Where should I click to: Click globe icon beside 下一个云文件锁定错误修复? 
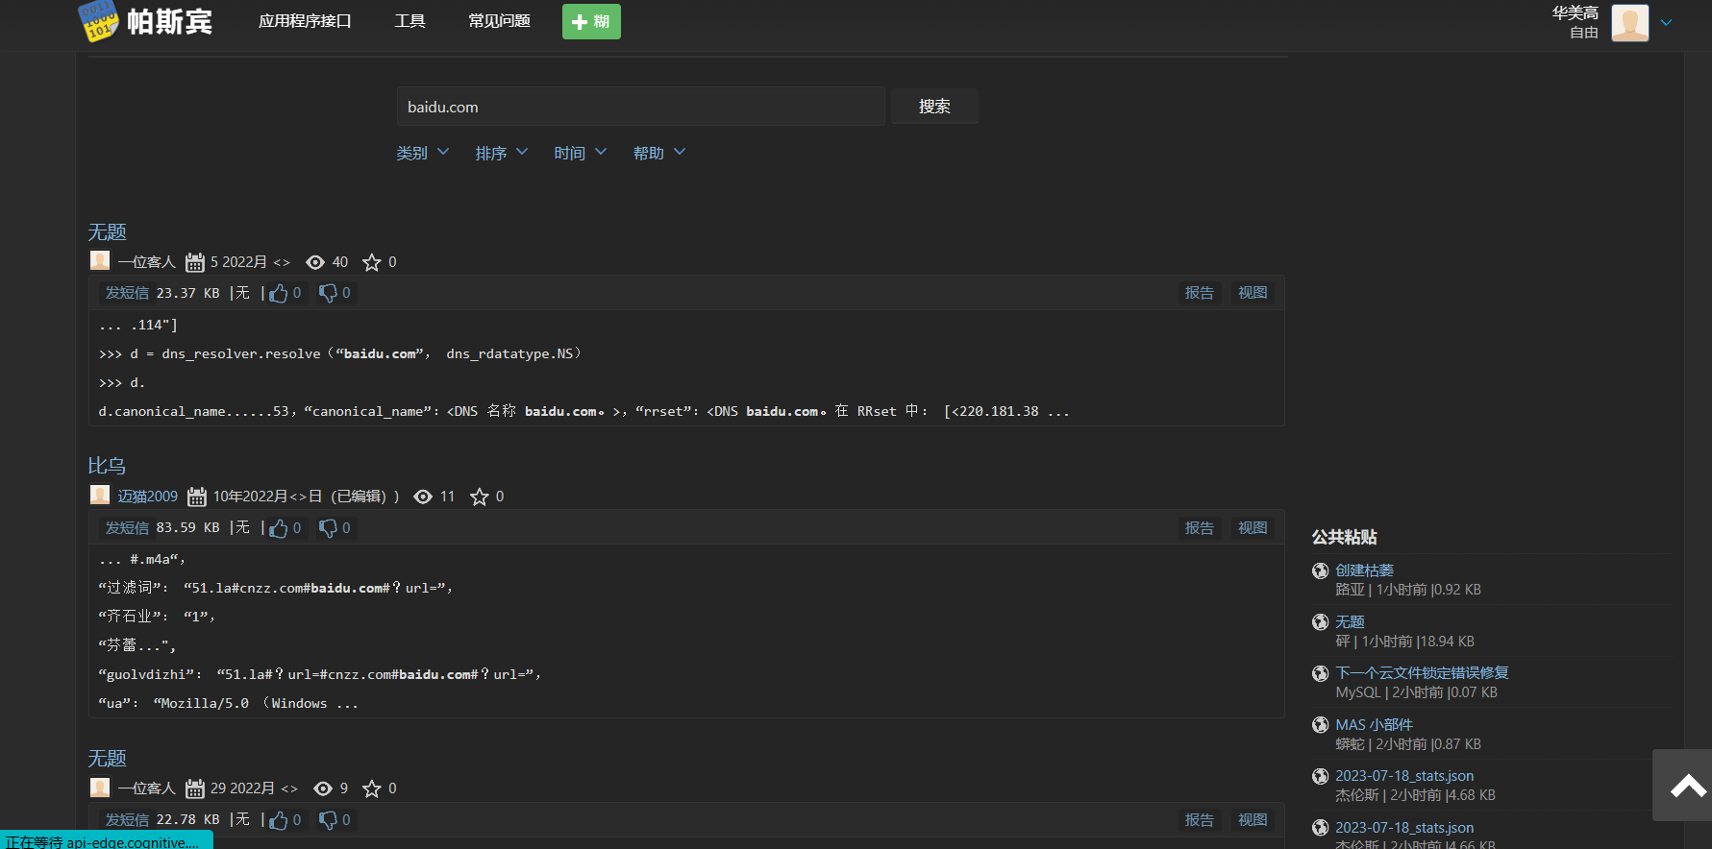1320,673
